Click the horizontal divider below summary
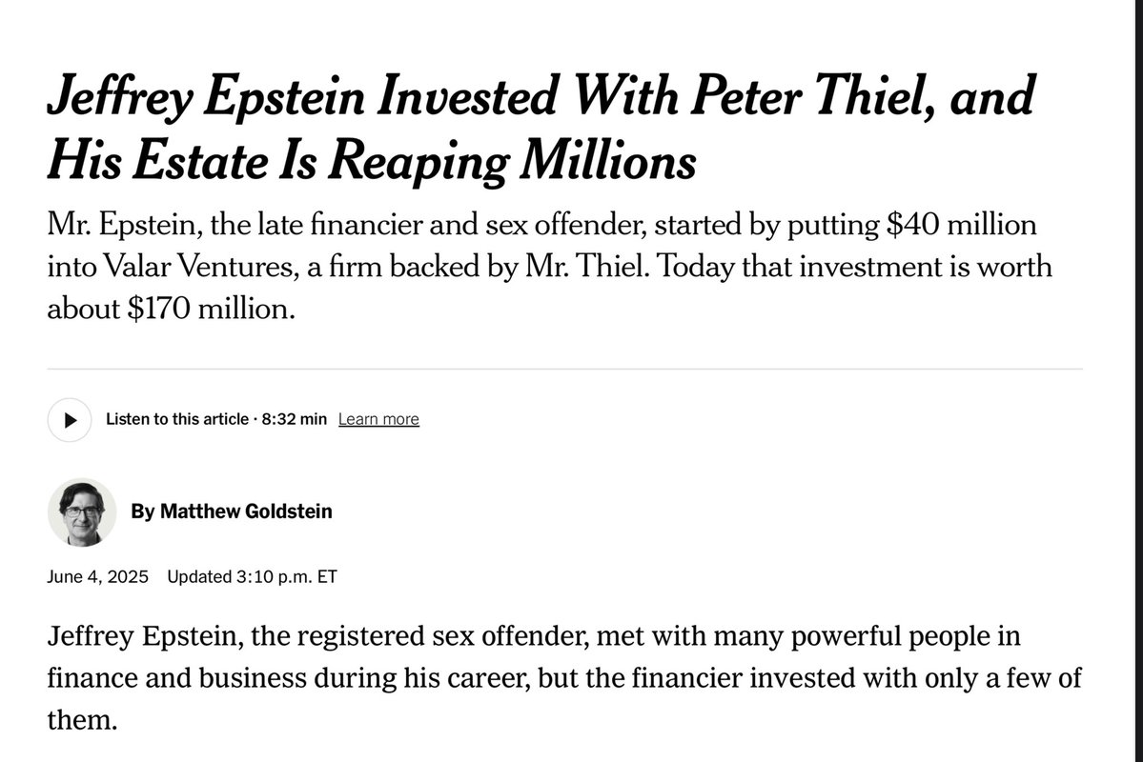The width and height of the screenshot is (1143, 762). (x=565, y=370)
